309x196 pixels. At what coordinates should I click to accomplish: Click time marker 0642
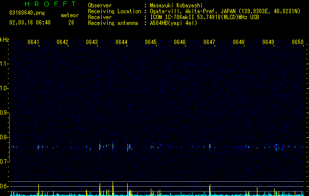coord(62,42)
